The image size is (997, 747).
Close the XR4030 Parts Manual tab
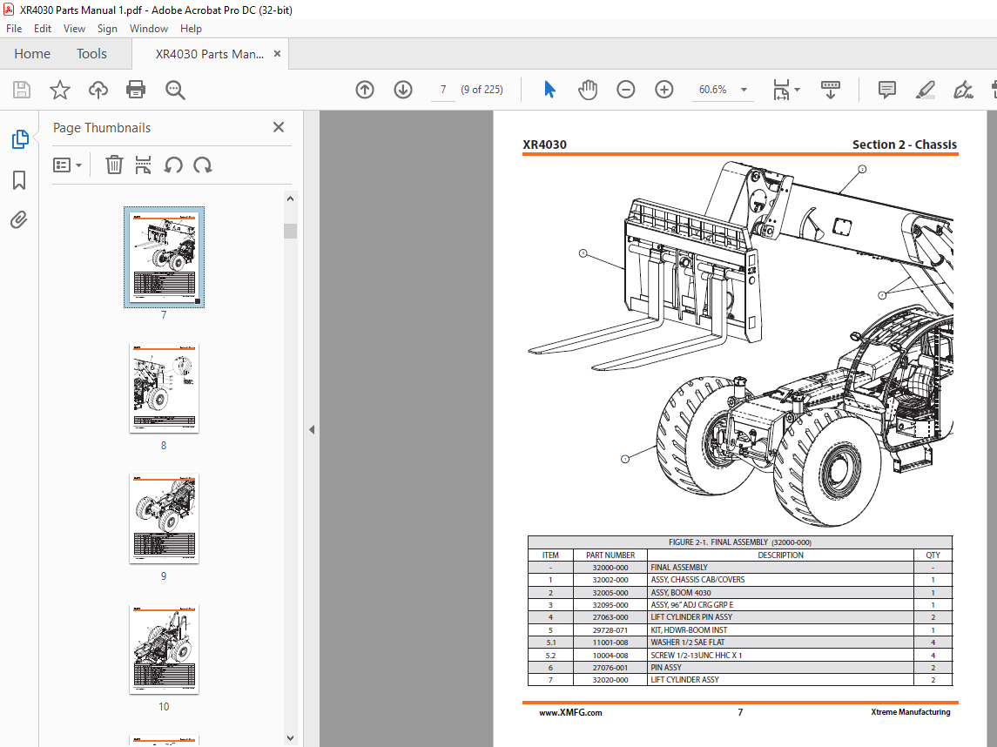[277, 54]
